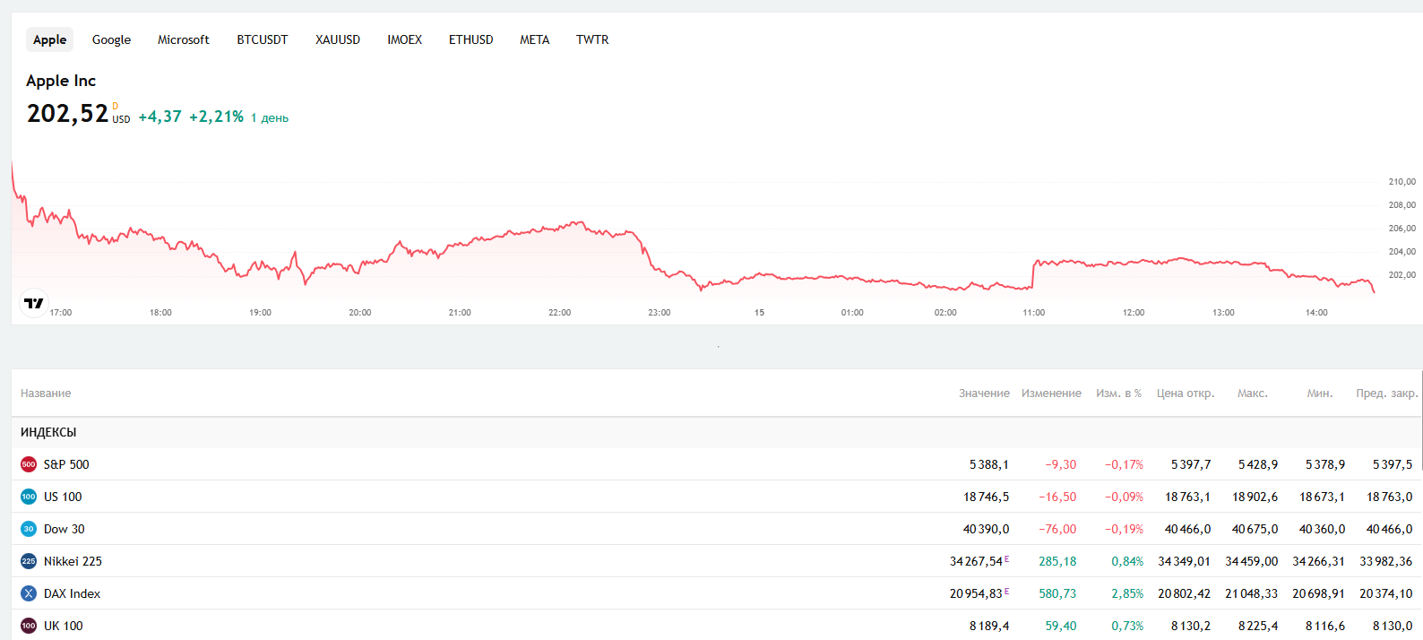This screenshot has height=640, width=1423.
Task: Select the Apple tab
Action: click(x=50, y=39)
